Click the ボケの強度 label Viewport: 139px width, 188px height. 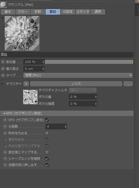46,104
